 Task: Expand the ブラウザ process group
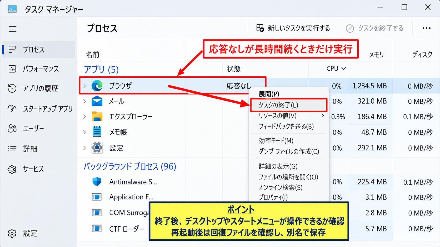pos(84,86)
